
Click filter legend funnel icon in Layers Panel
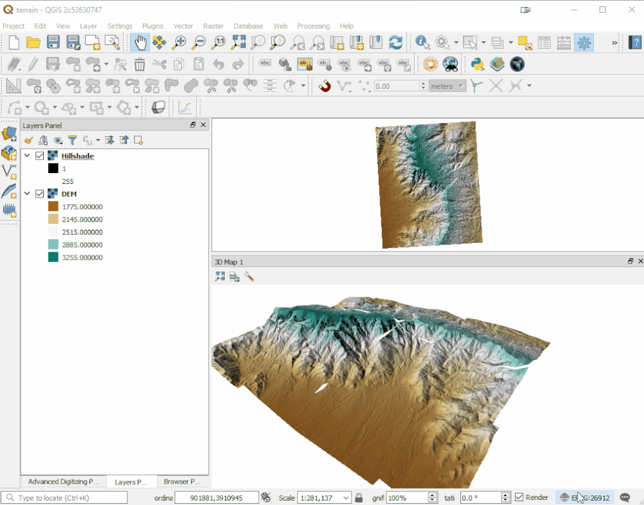coord(72,140)
